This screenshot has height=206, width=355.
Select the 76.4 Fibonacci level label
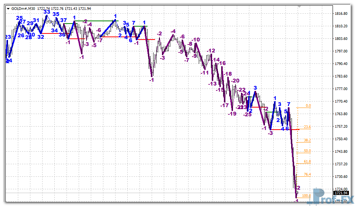click(x=307, y=174)
